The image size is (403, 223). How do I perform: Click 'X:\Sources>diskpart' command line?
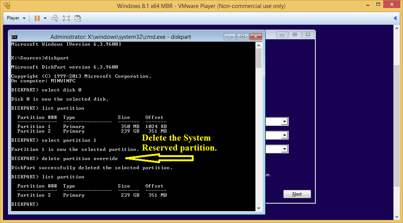pyautogui.click(x=40, y=58)
